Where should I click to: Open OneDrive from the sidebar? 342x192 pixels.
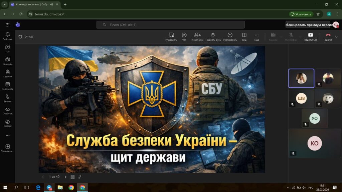pyautogui.click(x=7, y=111)
